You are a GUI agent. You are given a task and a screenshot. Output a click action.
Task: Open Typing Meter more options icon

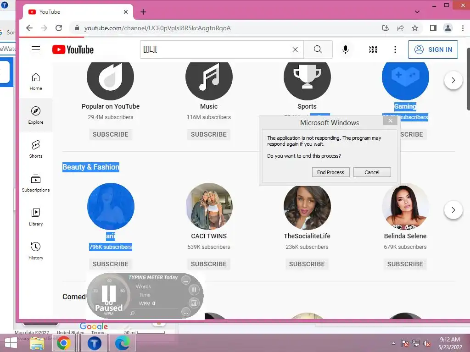click(x=186, y=313)
